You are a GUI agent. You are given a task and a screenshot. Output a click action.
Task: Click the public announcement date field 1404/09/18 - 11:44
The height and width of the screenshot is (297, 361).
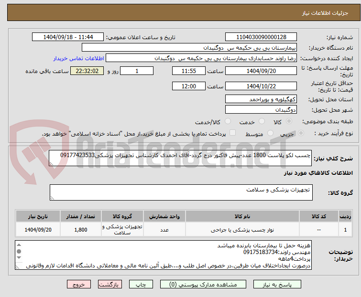(x=68, y=37)
